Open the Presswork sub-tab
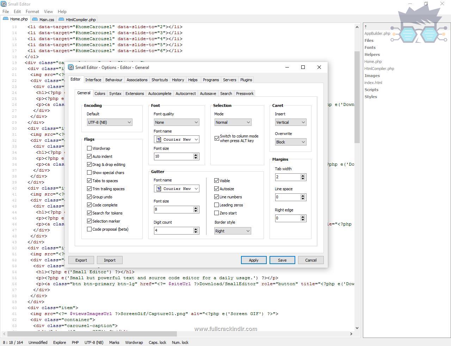The height and width of the screenshot is (346, 451). click(245, 94)
